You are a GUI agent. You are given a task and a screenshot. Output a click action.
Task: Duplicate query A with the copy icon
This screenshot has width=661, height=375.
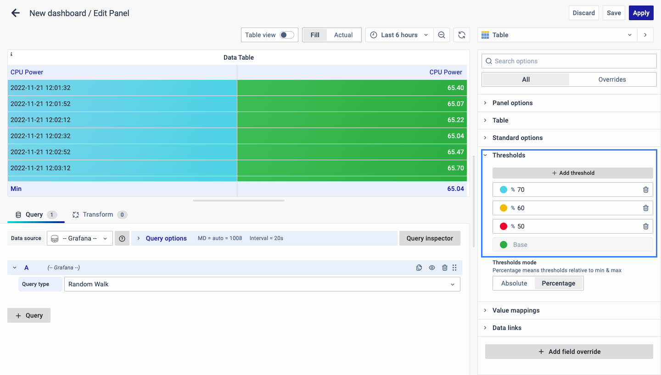click(x=419, y=268)
